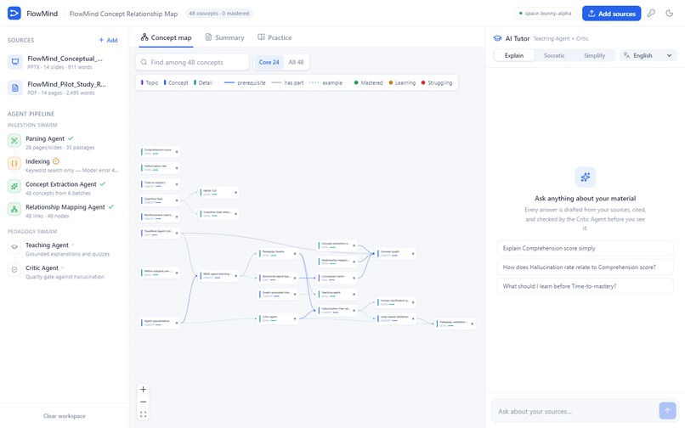Select the Cognitive load concept node
This screenshot has width=685, height=428.
160,200
